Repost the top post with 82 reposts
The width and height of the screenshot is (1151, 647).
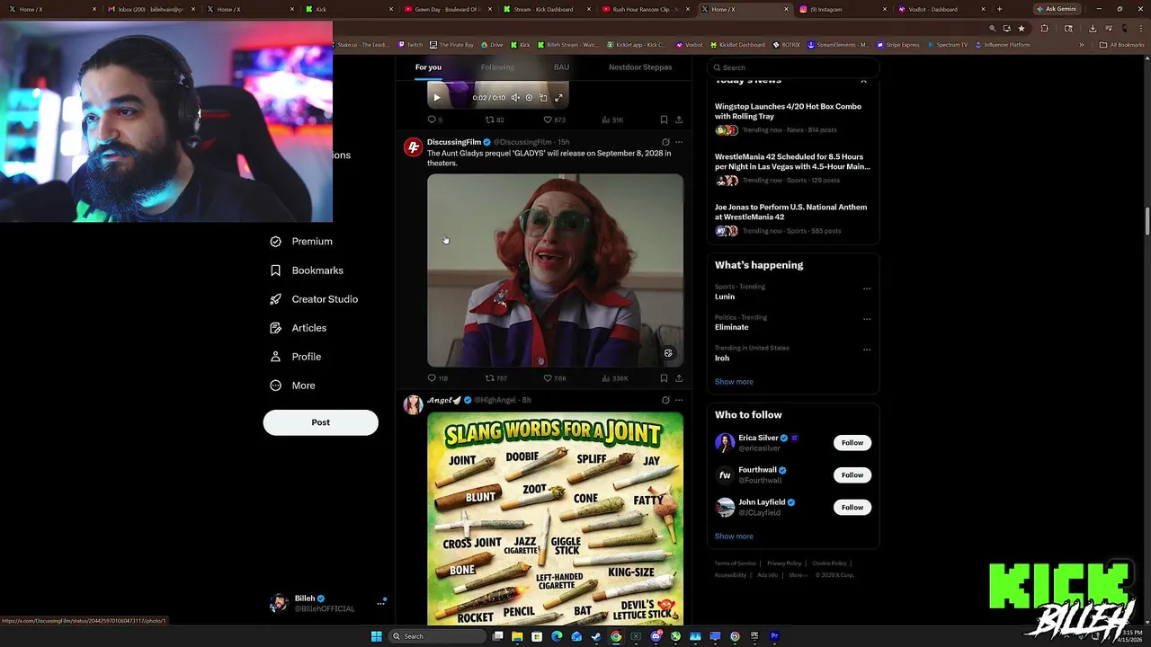[x=495, y=120]
